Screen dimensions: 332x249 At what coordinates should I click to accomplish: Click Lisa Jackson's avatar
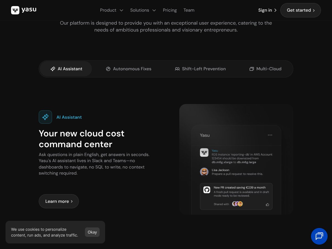pos(204,172)
